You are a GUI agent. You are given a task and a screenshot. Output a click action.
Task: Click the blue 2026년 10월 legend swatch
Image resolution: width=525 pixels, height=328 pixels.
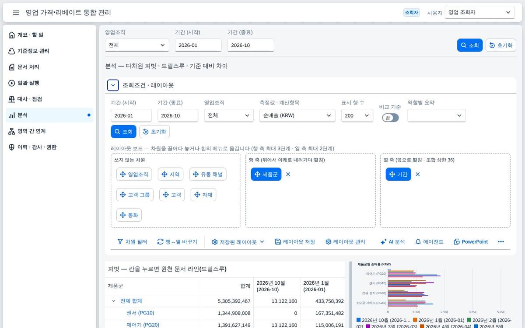[x=359, y=320]
